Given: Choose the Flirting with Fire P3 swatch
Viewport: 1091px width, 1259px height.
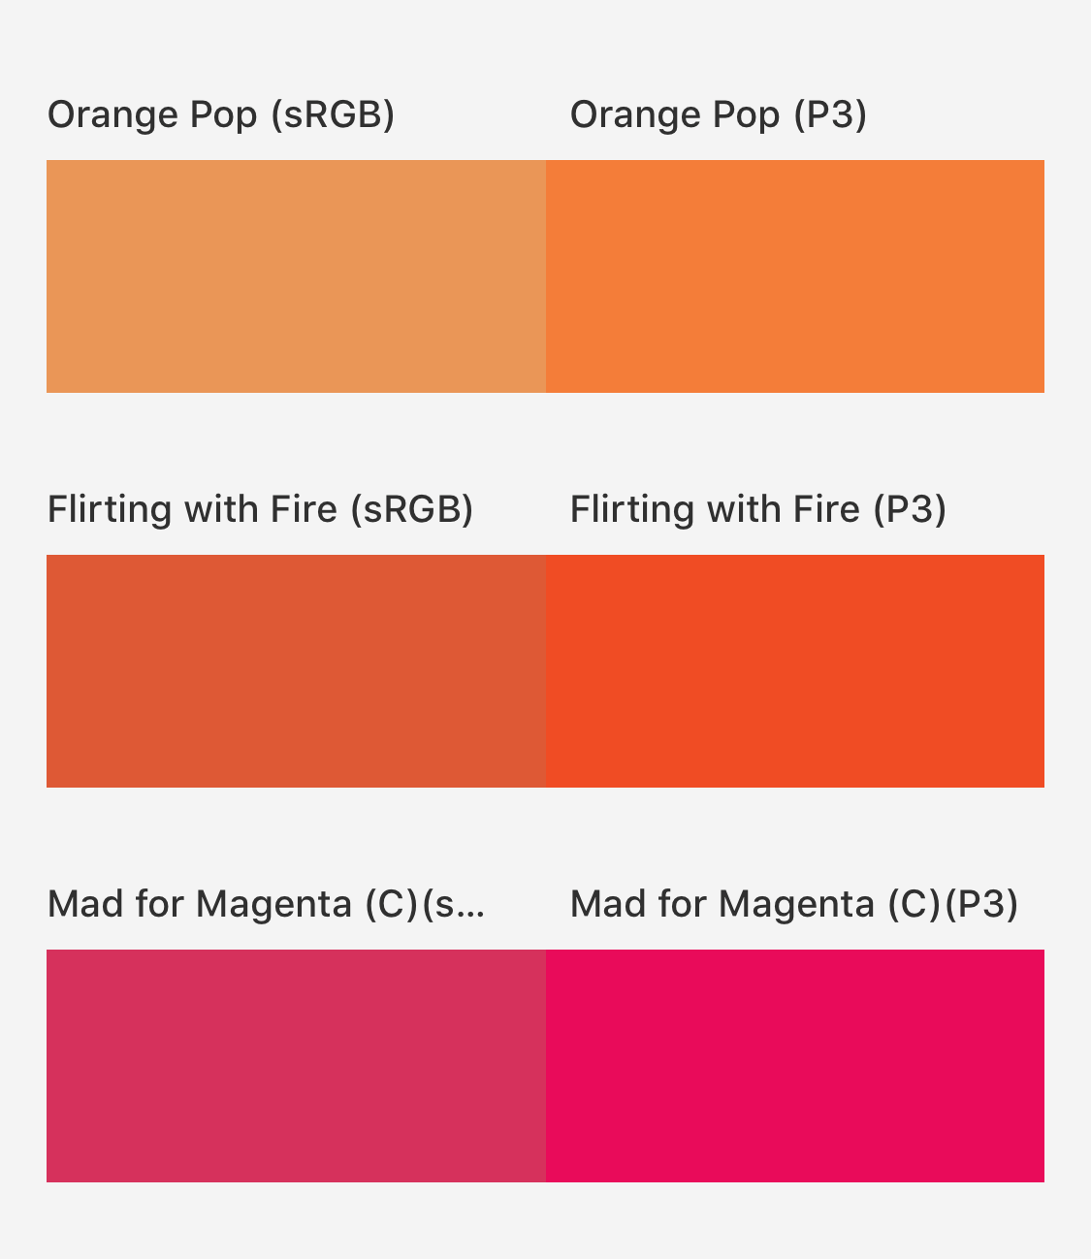Looking at the screenshot, I should 795,671.
